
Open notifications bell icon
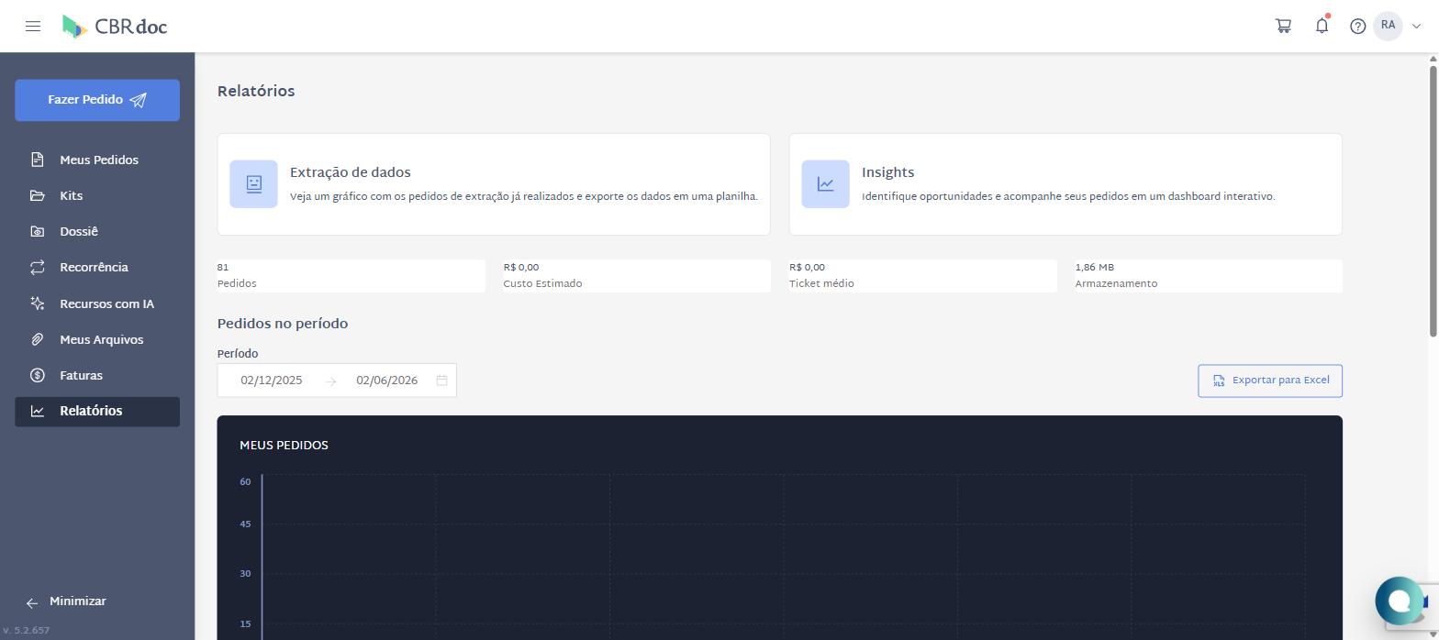pos(1322,26)
